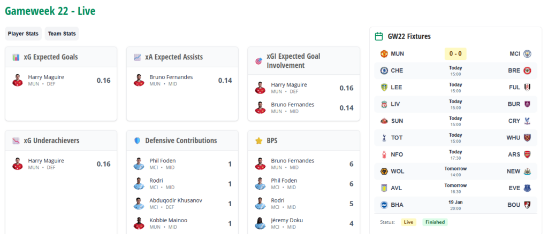Click the calendar icon beside GW22 Fixtures

point(379,36)
